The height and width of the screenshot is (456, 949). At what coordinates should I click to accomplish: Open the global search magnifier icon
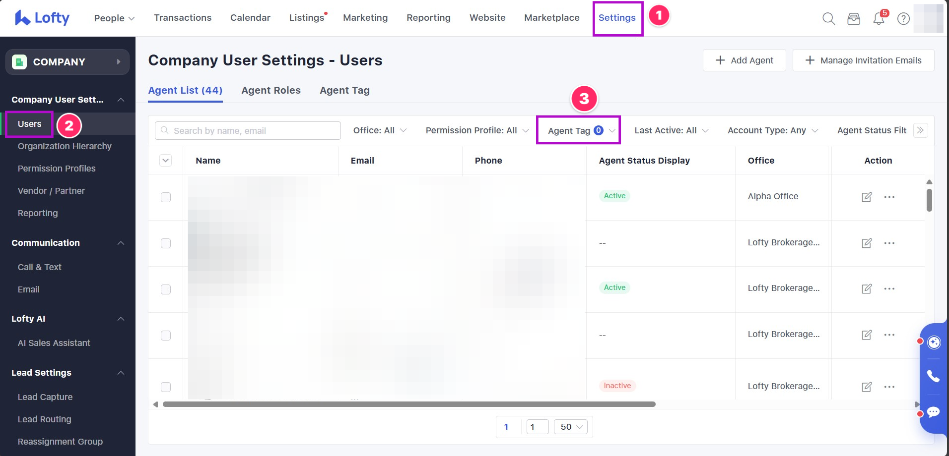[x=828, y=19]
